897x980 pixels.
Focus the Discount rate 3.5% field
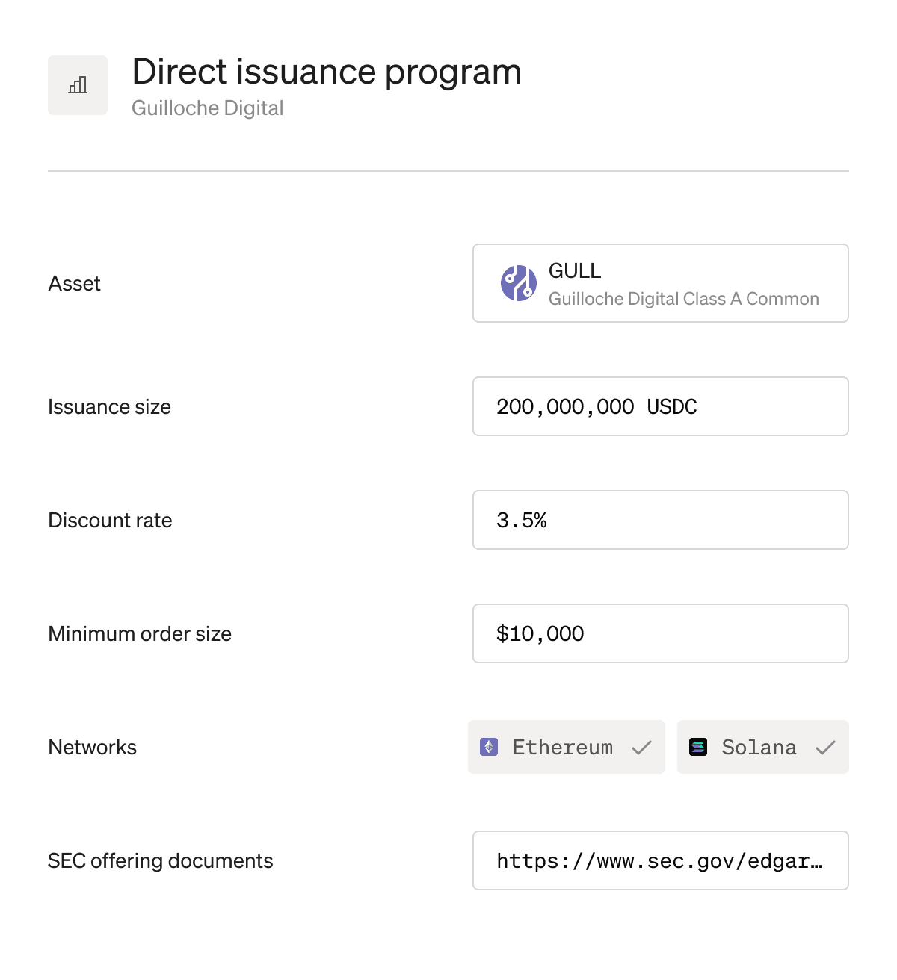tap(661, 520)
